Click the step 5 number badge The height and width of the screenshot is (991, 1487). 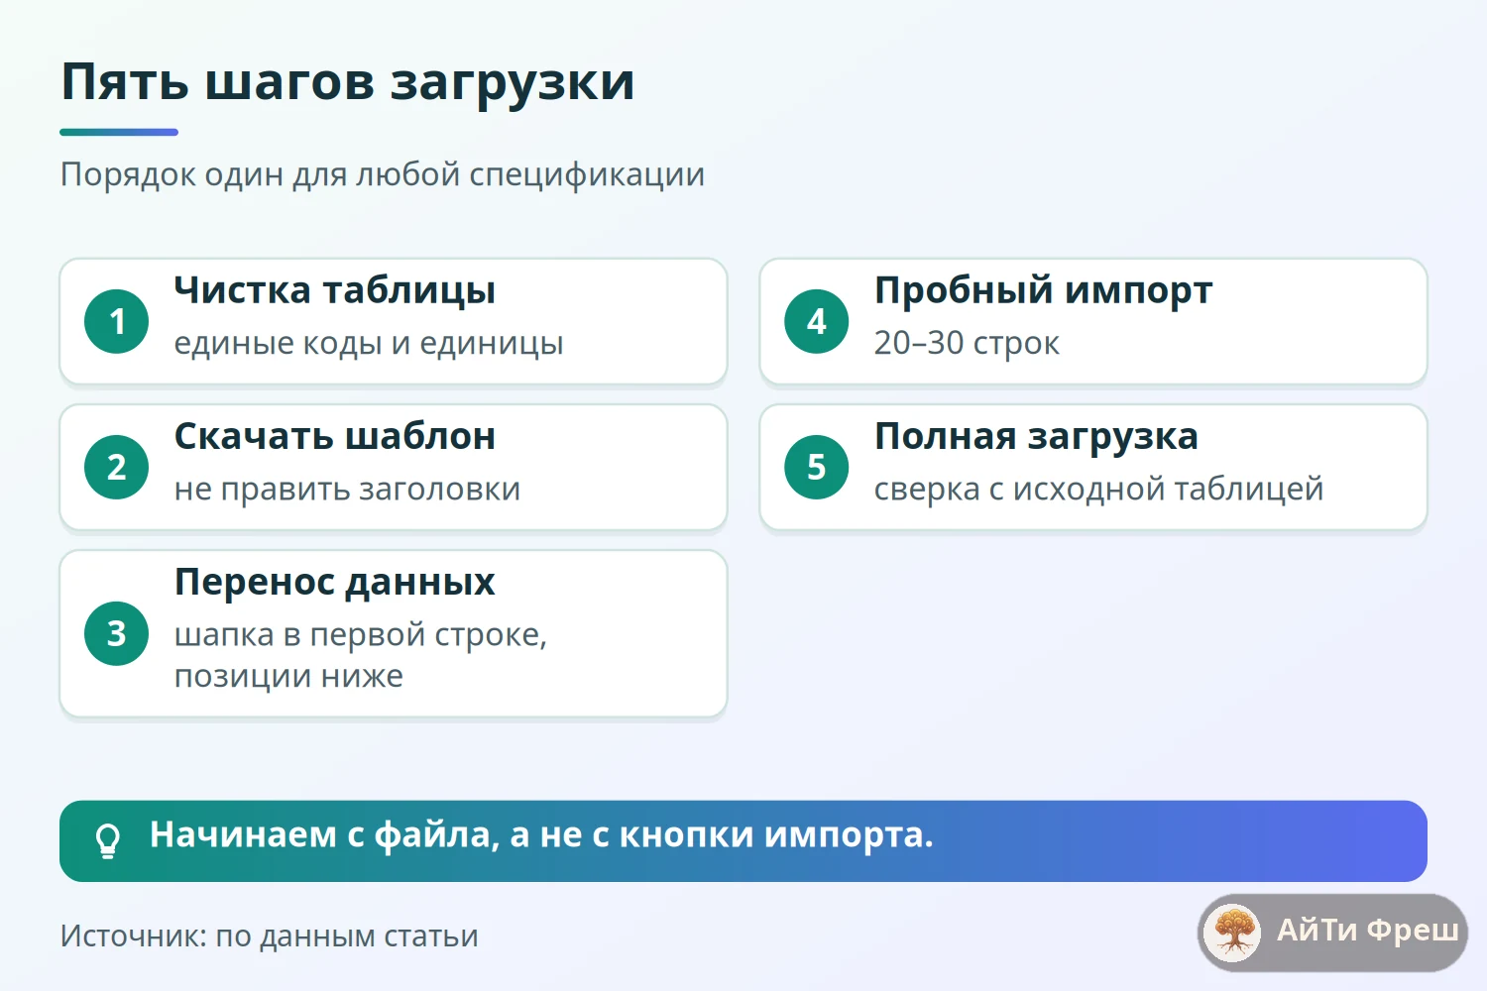817,467
